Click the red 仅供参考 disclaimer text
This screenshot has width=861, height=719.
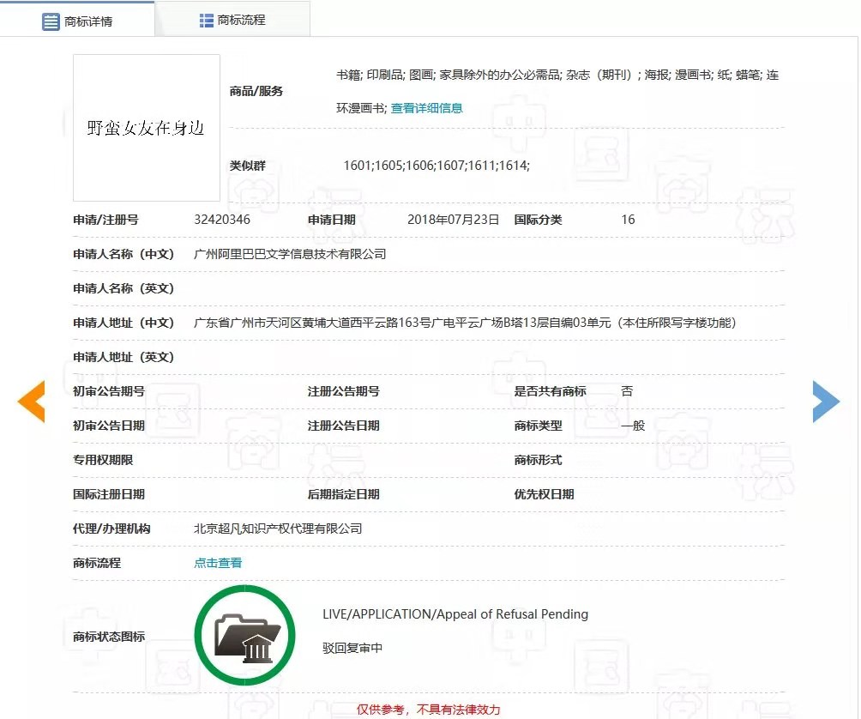point(429,710)
